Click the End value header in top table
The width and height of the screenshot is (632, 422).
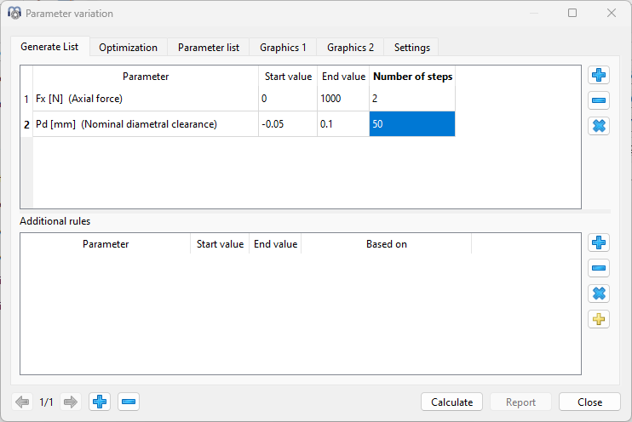pyautogui.click(x=343, y=77)
